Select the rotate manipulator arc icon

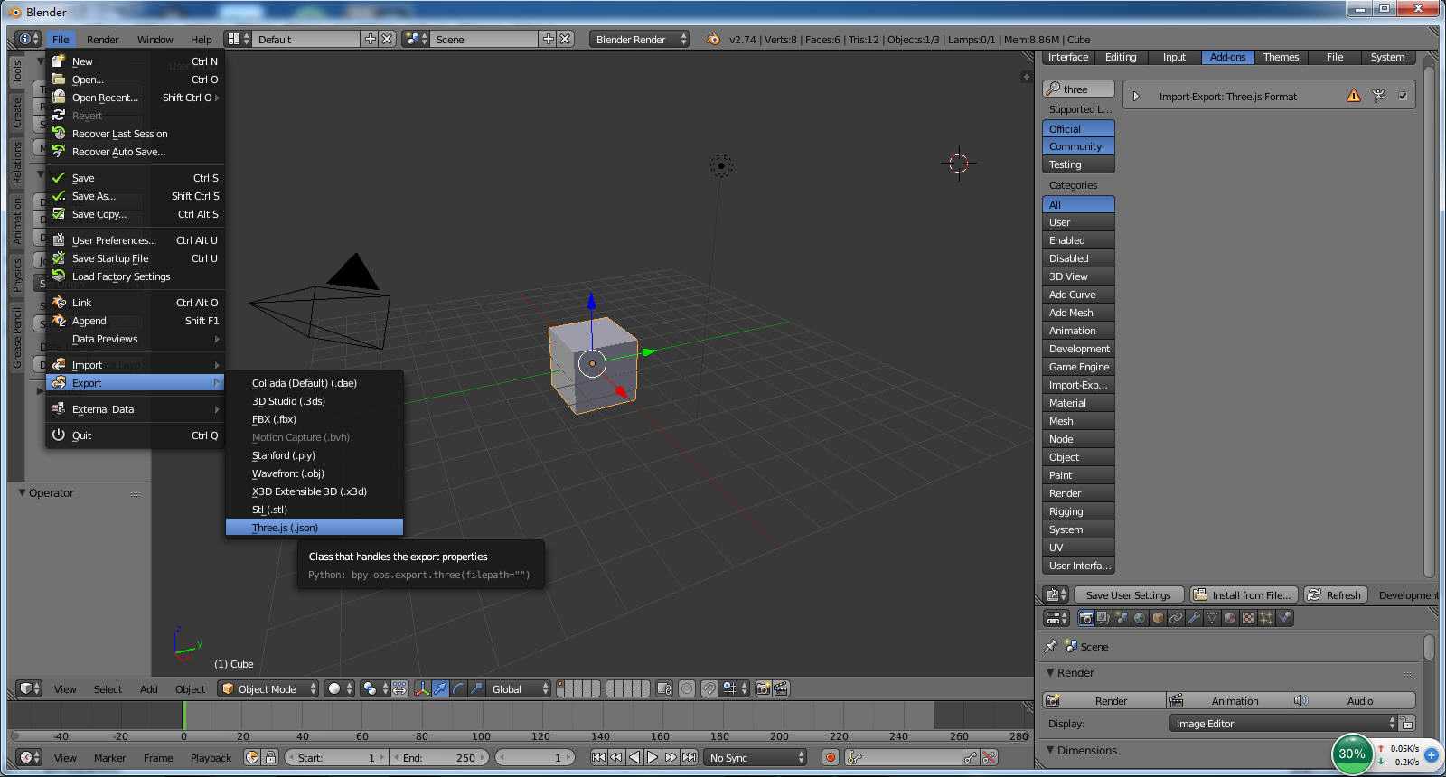tap(458, 688)
